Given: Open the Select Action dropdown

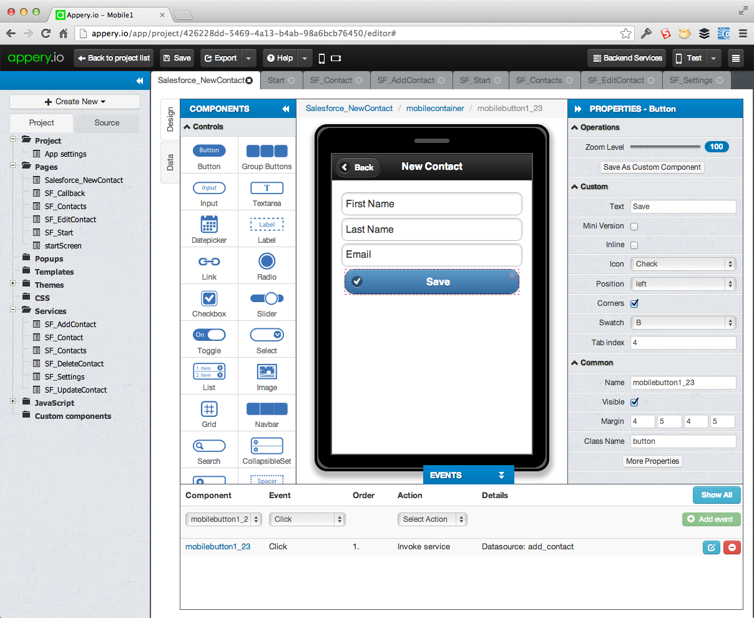Looking at the screenshot, I should pyautogui.click(x=433, y=519).
